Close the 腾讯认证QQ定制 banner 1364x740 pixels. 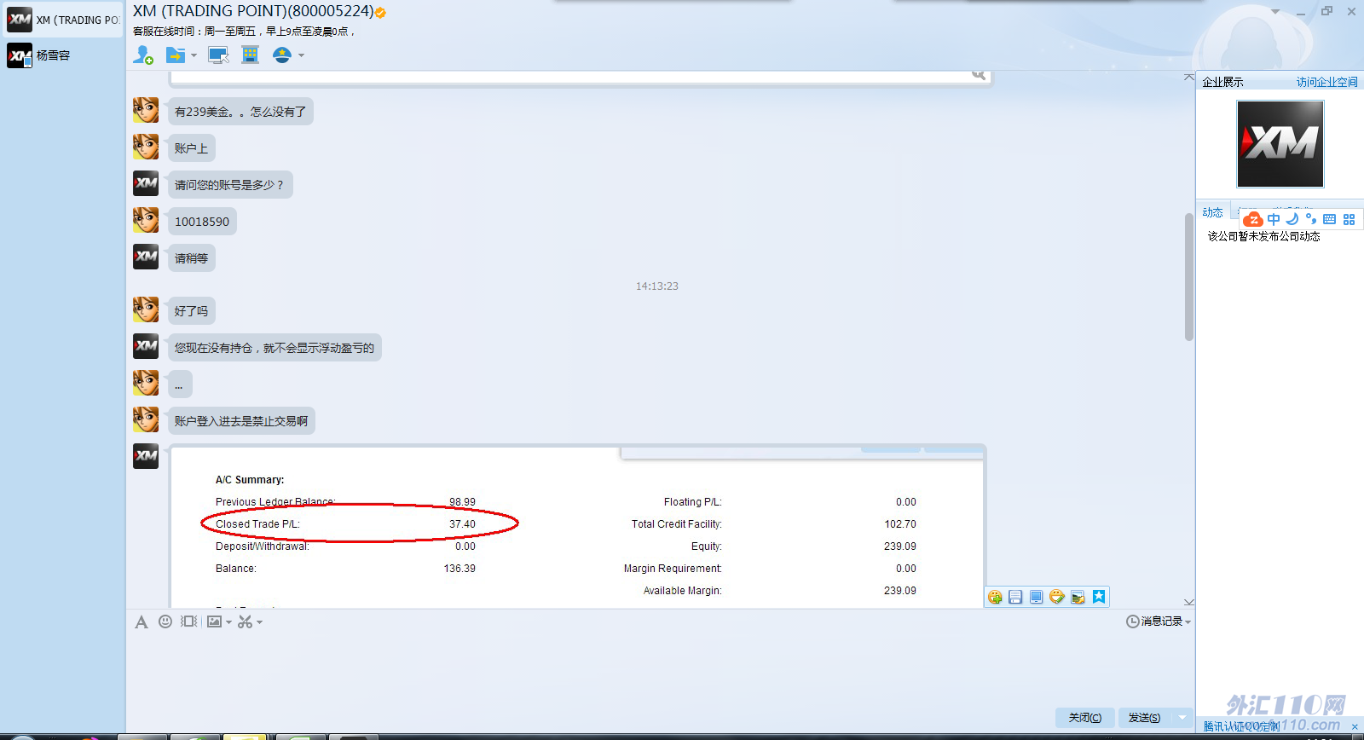[1355, 726]
